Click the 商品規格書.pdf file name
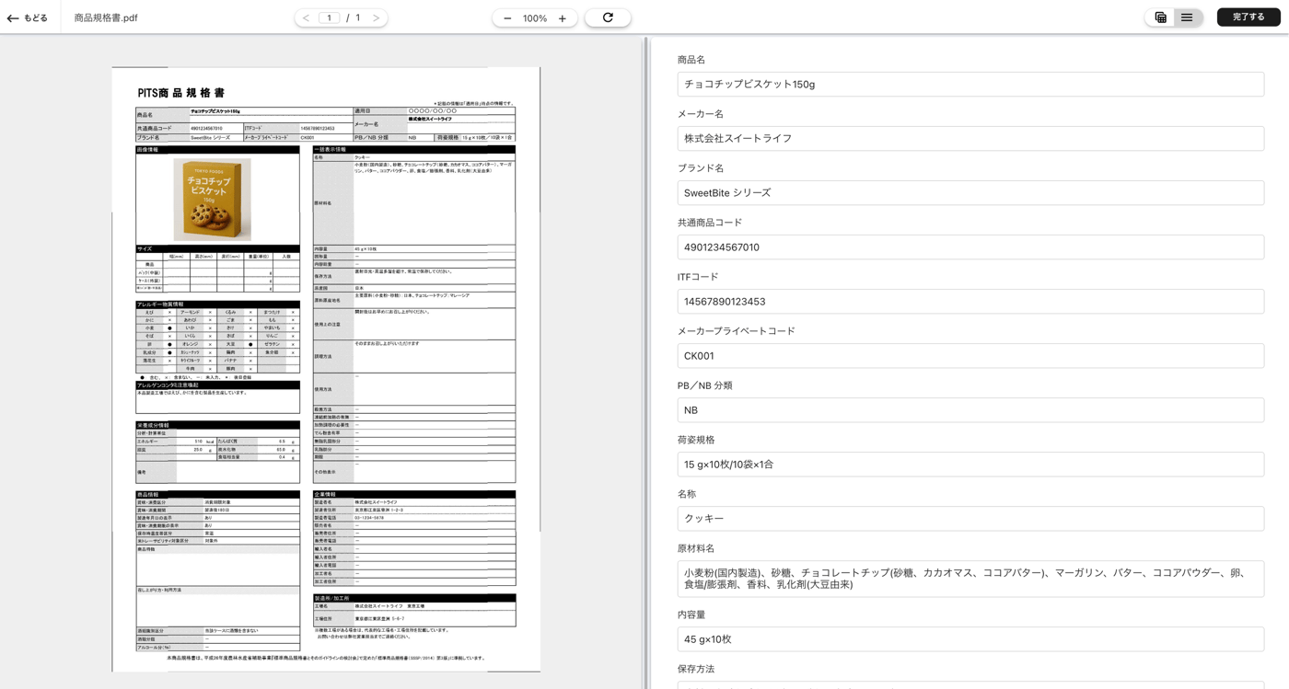Image resolution: width=1289 pixels, height=689 pixels. pos(106,17)
